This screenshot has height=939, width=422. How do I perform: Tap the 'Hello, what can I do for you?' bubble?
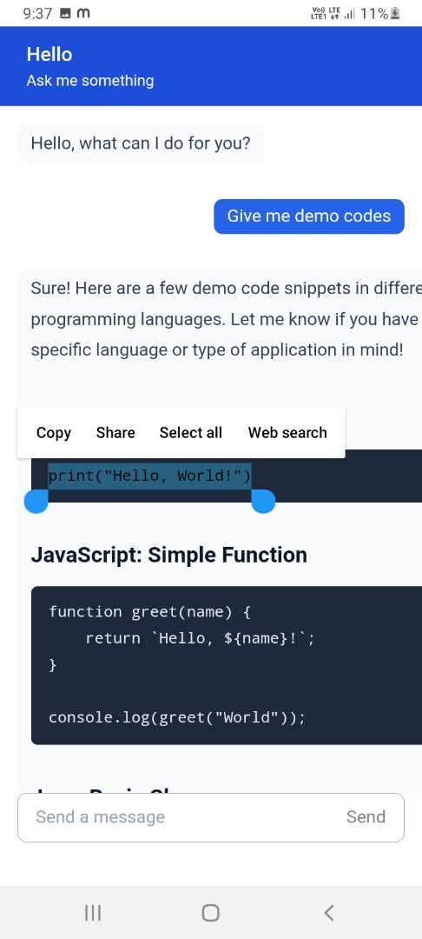pyautogui.click(x=141, y=143)
